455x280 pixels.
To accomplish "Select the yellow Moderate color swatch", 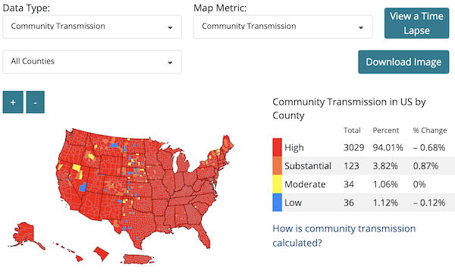I will tap(277, 184).
